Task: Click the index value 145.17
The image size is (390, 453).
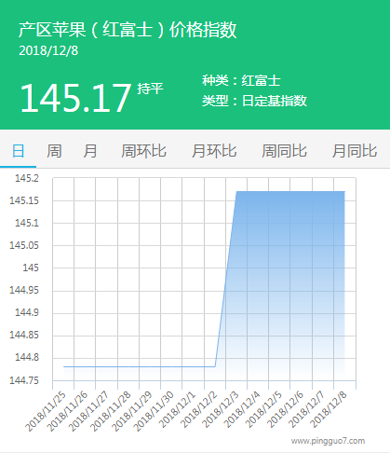Action: [x=75, y=98]
